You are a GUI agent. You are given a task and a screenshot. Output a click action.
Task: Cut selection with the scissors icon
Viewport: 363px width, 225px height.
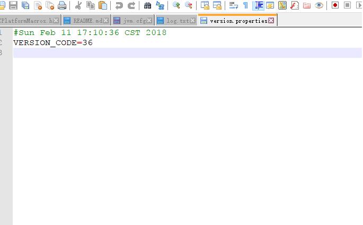[x=78, y=6]
